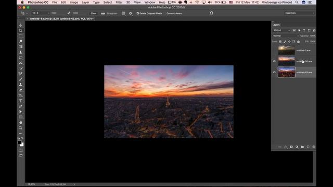Screen dimensions: 333x187
Task: Select the Crop tool in the toolbox
Action: [x=21, y=31]
